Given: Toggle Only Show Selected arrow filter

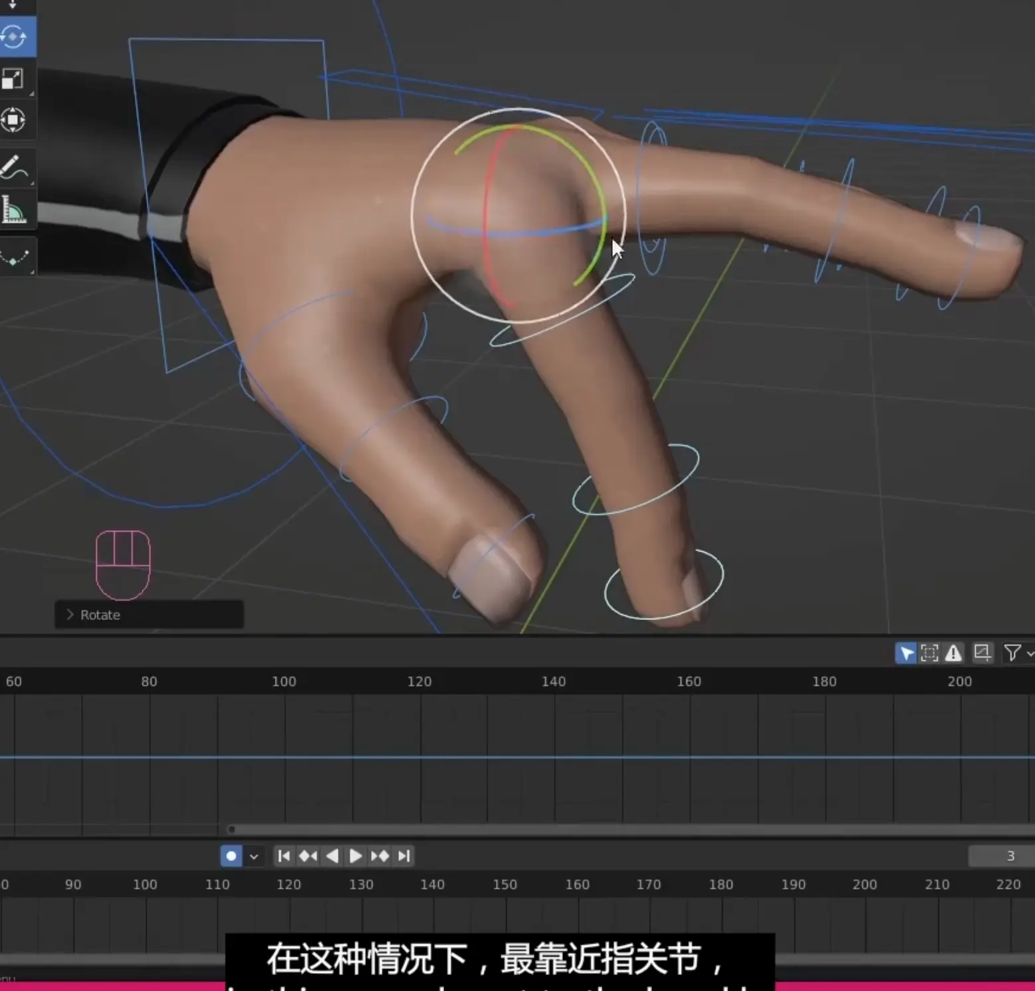Looking at the screenshot, I should [x=906, y=653].
